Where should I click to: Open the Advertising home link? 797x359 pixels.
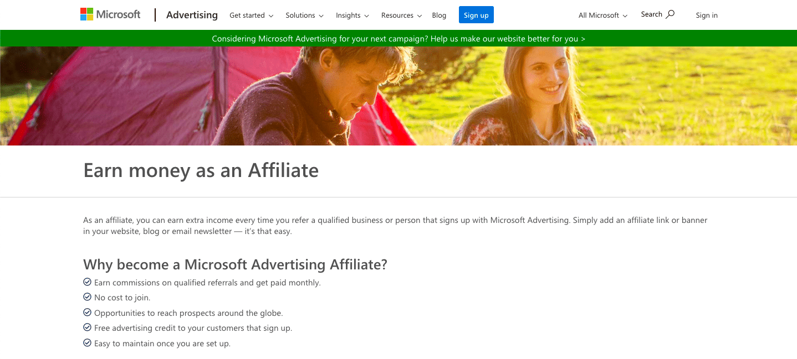(x=192, y=15)
